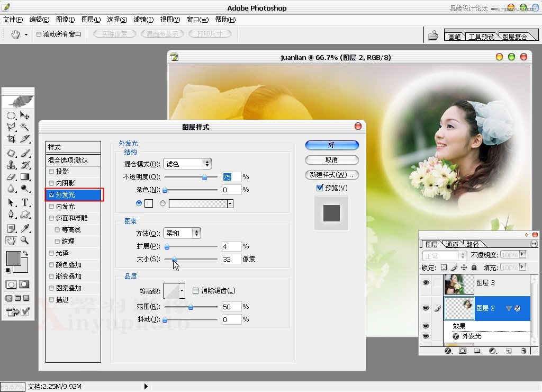Select the Notes tool
Viewport: 542px width, 392px height.
[11, 228]
